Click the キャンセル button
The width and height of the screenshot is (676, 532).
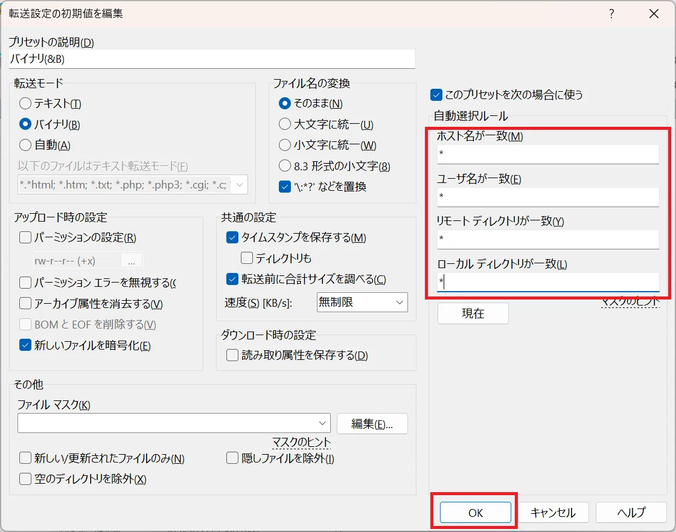click(553, 513)
